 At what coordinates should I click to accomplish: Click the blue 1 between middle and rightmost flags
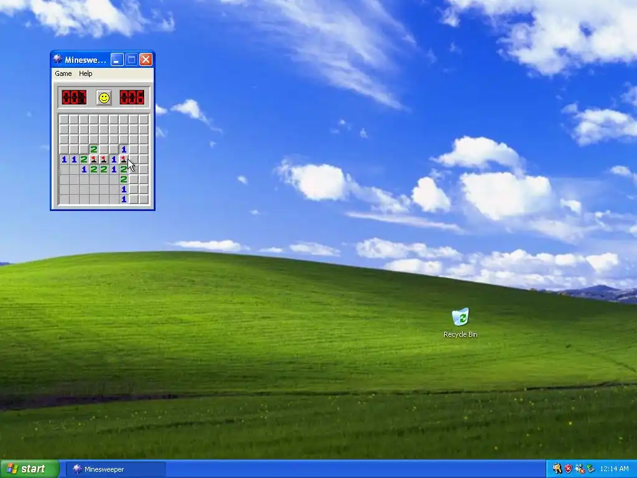point(114,159)
